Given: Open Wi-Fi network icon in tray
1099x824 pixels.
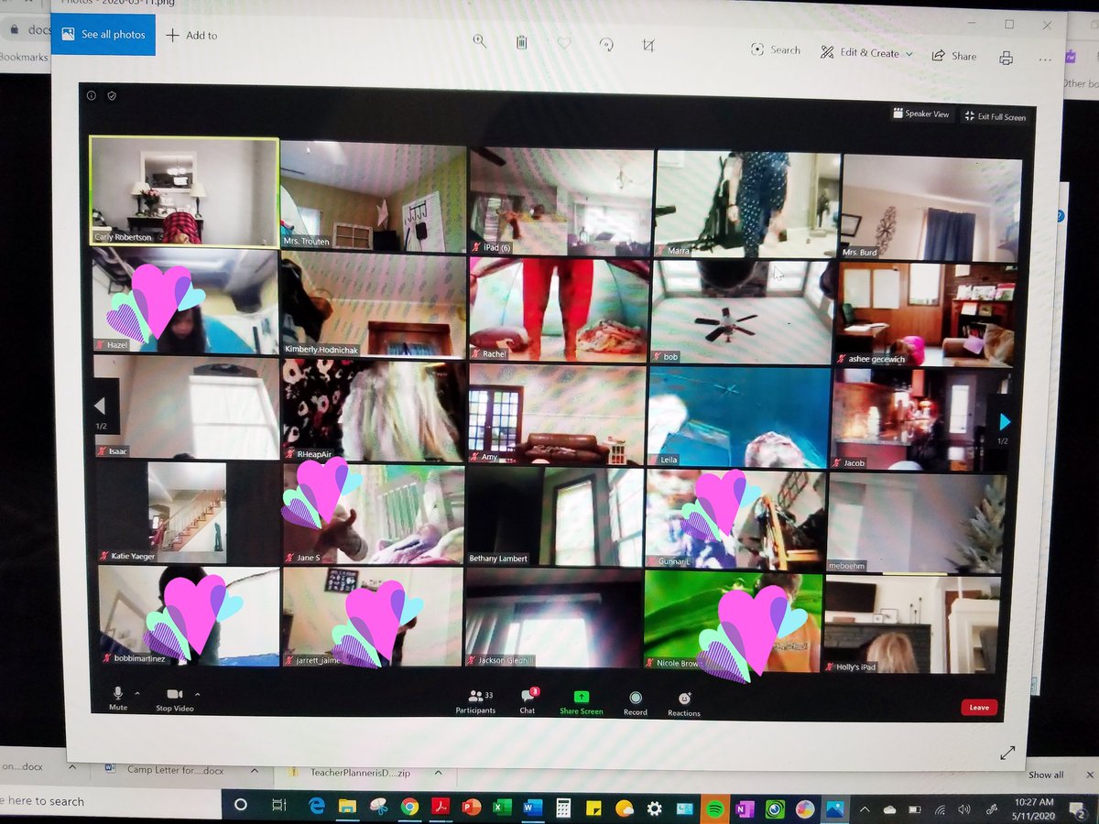Looking at the screenshot, I should pyautogui.click(x=940, y=809).
